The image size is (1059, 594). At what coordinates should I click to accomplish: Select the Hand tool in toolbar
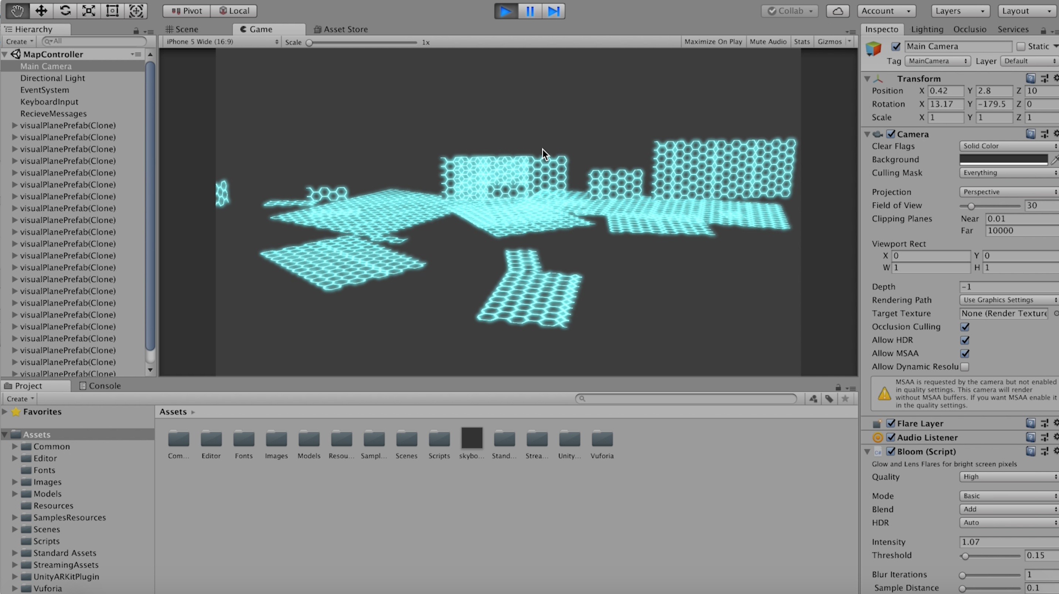17,11
